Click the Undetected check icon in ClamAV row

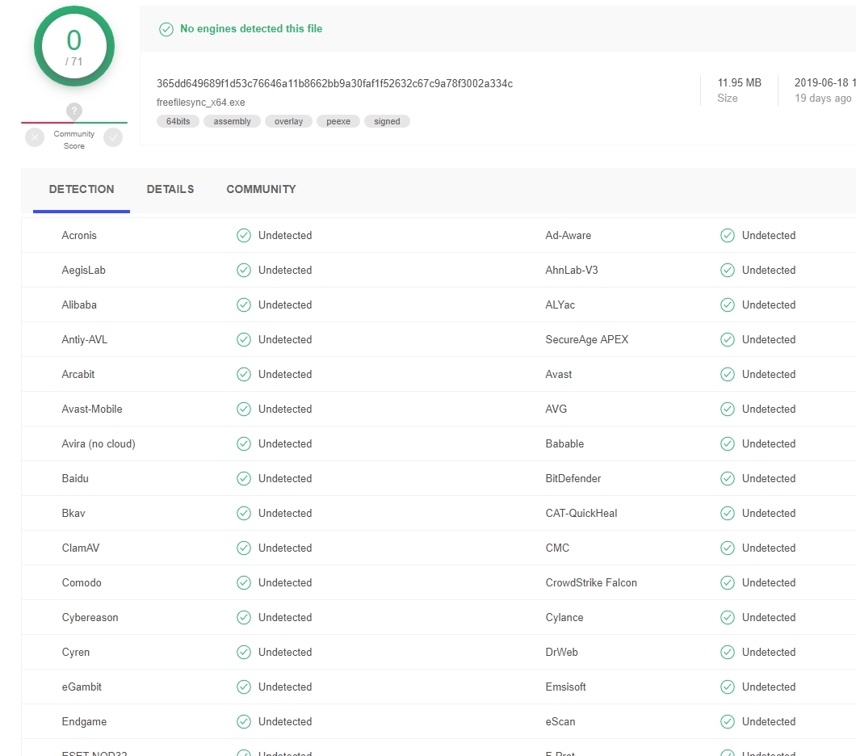[244, 548]
